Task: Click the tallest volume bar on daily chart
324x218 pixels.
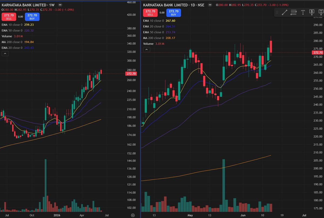Action: (224, 185)
